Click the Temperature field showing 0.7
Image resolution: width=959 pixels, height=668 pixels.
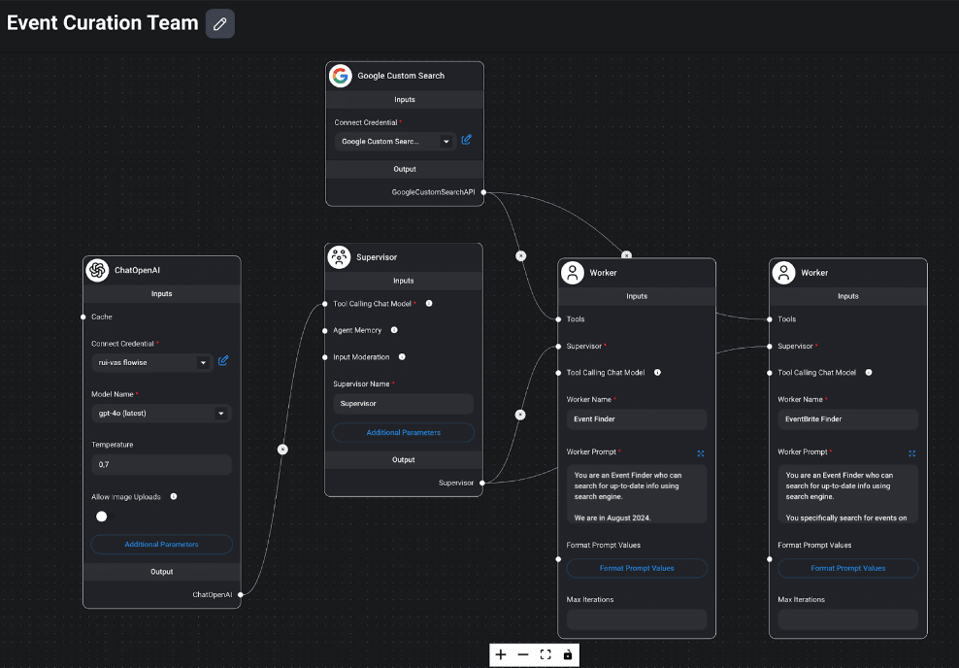pos(161,465)
